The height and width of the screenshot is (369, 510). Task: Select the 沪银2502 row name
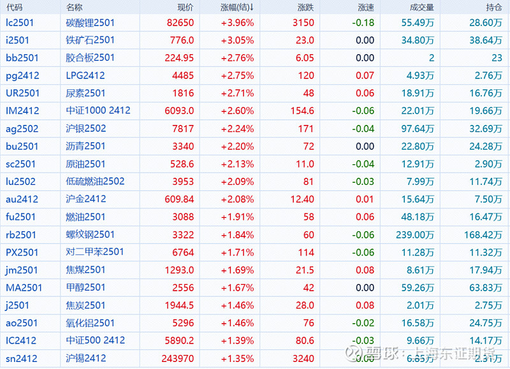[86, 129]
